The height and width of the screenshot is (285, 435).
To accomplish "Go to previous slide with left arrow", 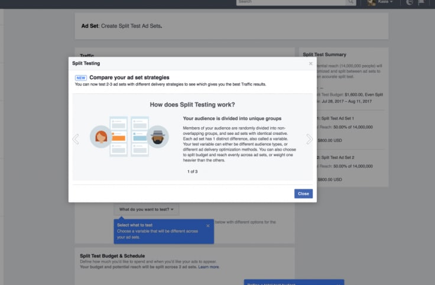I will pyautogui.click(x=76, y=139).
